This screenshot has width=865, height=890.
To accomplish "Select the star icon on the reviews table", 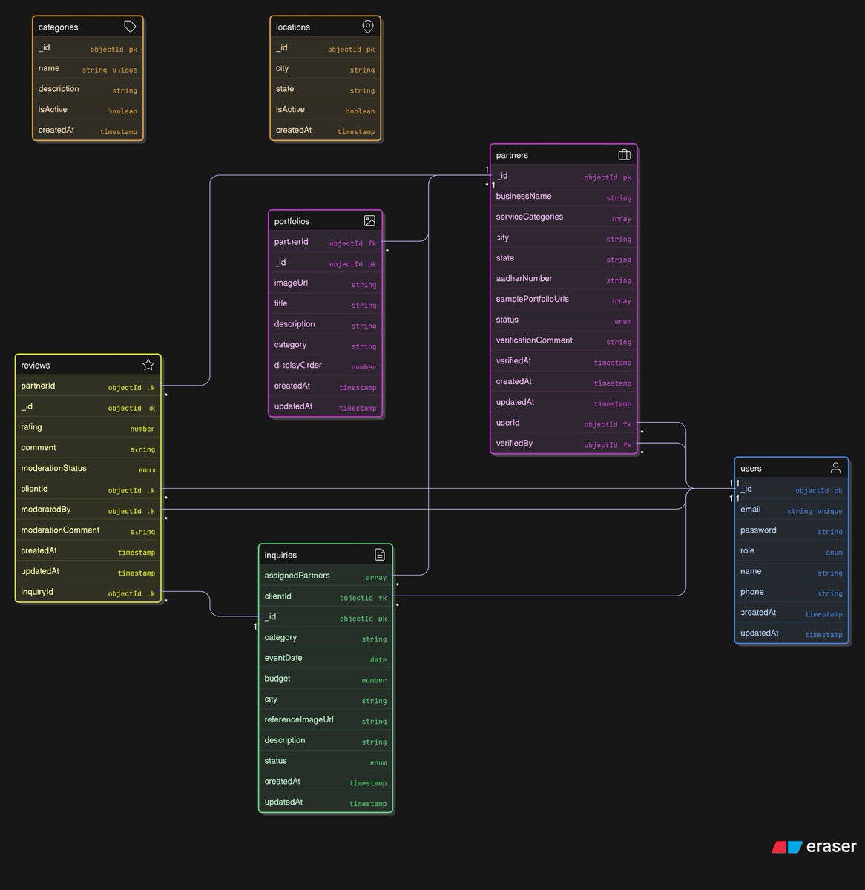I will [x=148, y=364].
